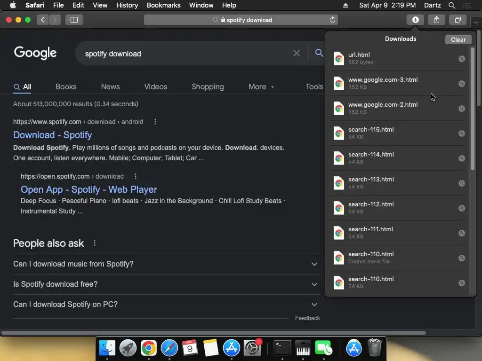Select the search-110.html 'Cannot move file' row

398,258
